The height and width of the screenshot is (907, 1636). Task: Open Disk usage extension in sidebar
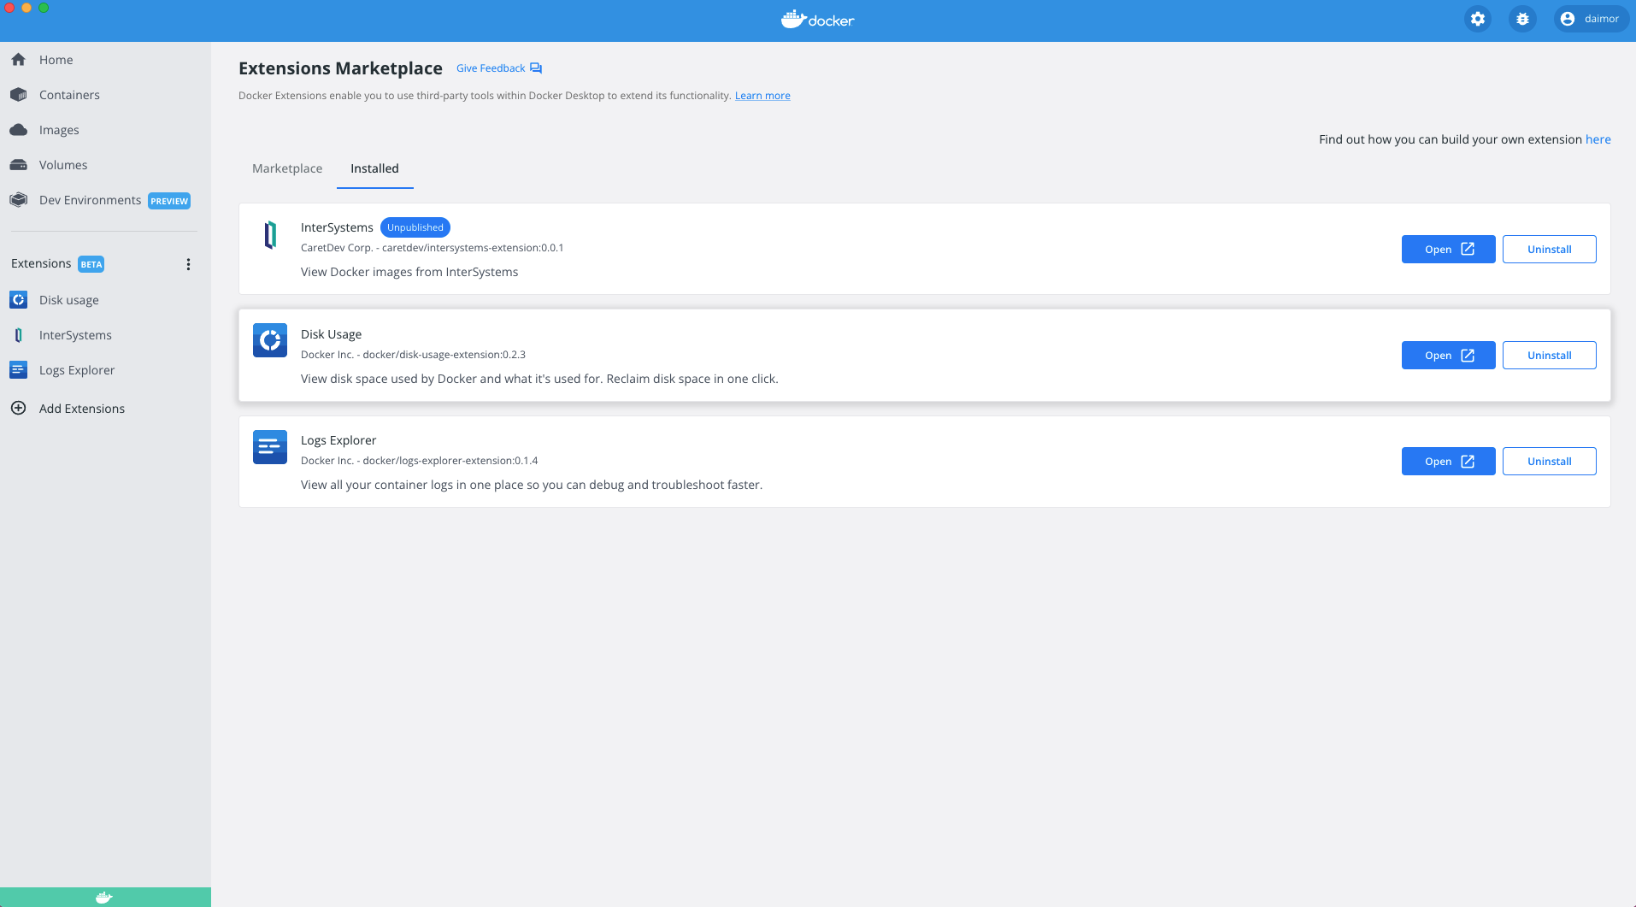coord(105,300)
